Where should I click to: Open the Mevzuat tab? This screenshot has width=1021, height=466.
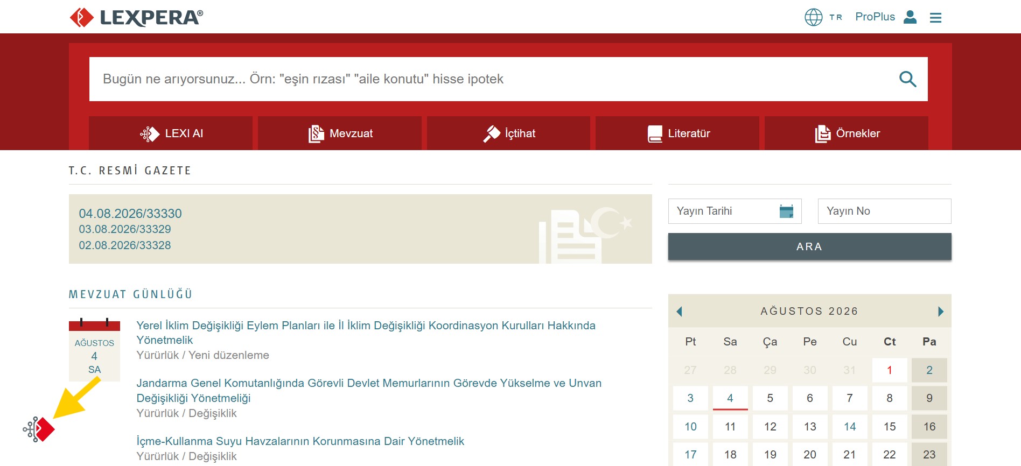click(340, 133)
